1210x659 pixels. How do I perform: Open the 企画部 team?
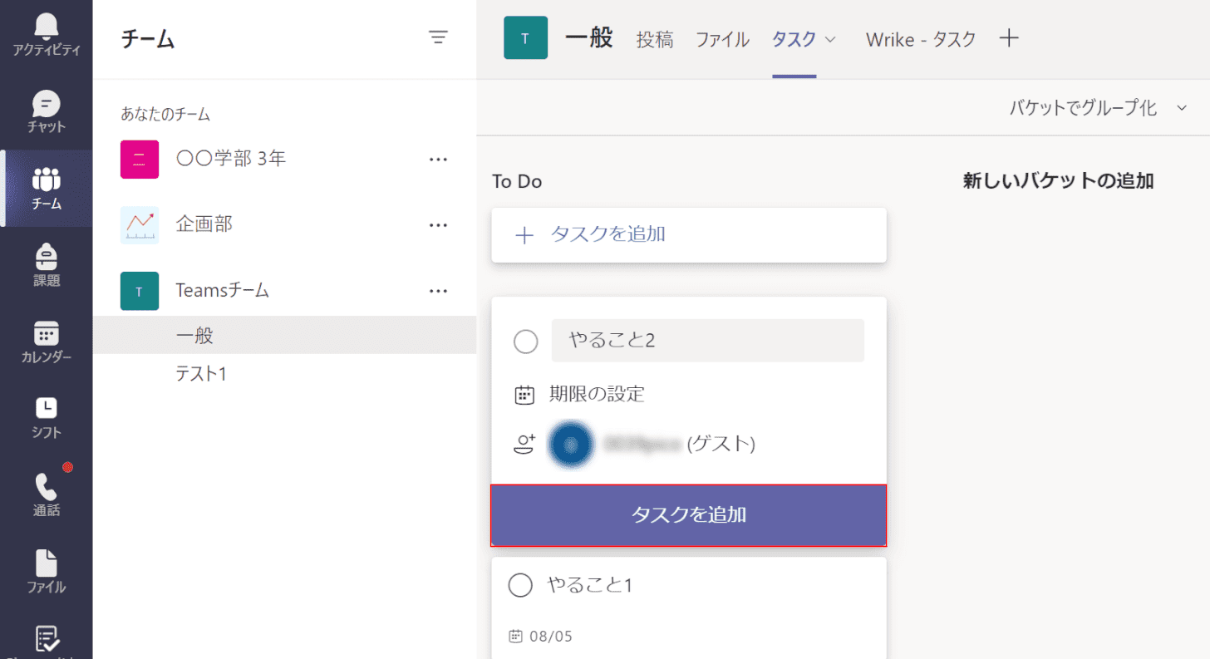(x=204, y=224)
